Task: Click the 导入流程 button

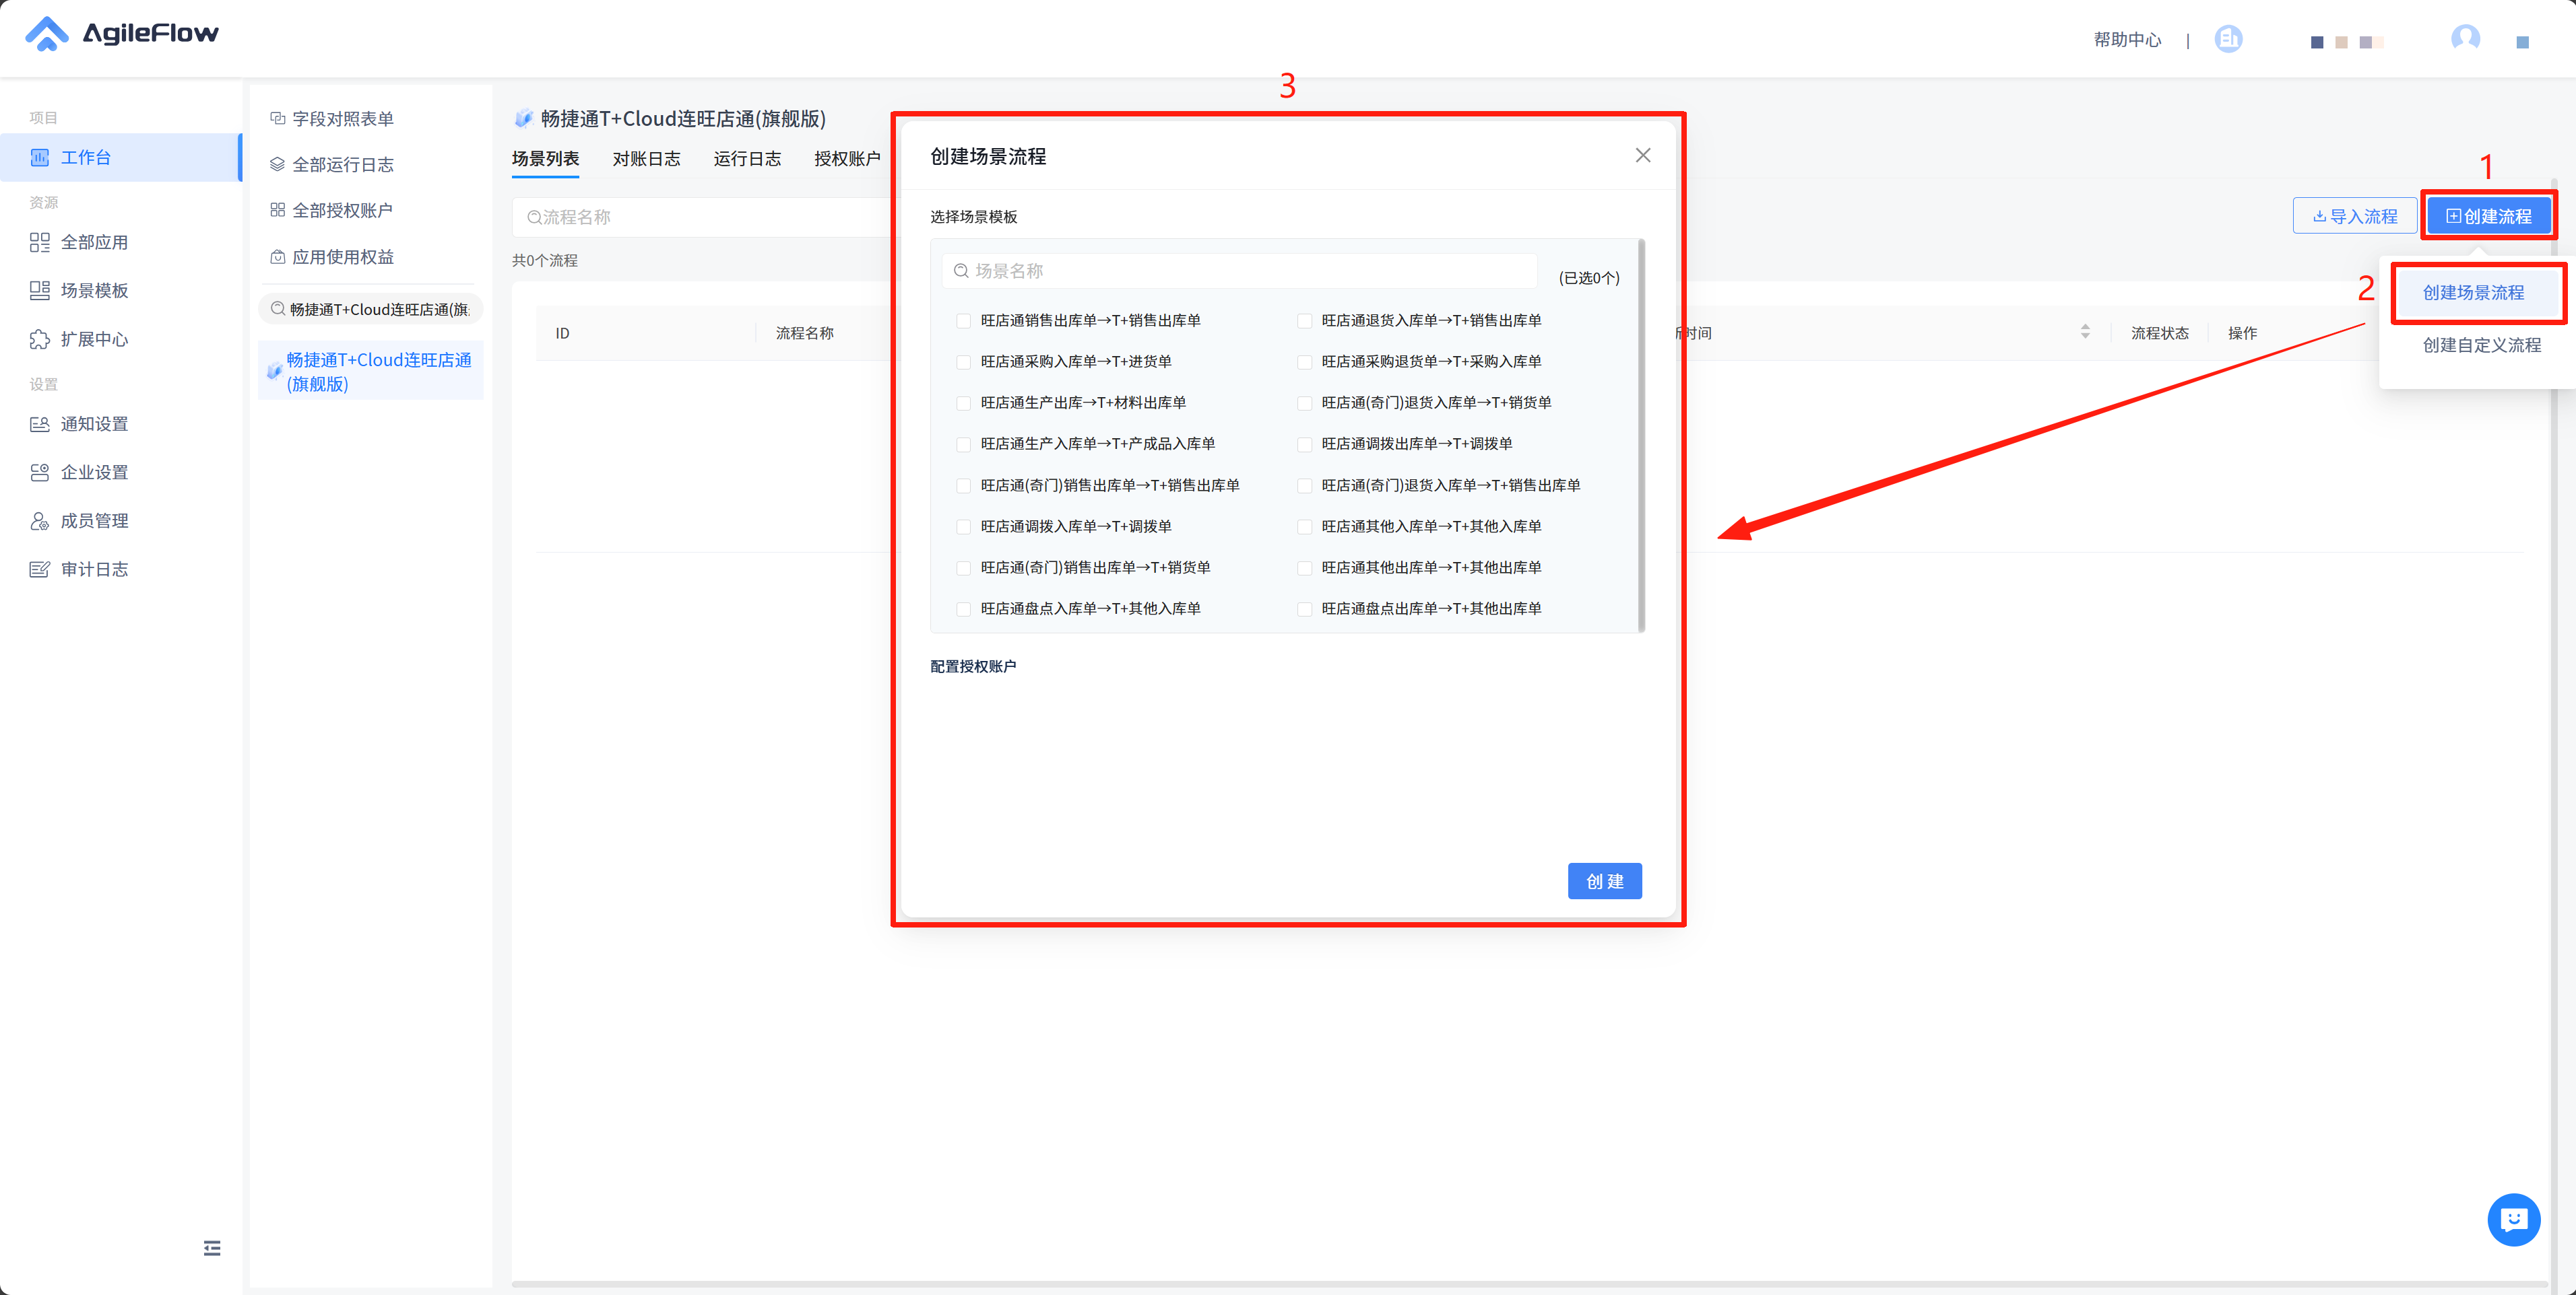Action: (2355, 216)
